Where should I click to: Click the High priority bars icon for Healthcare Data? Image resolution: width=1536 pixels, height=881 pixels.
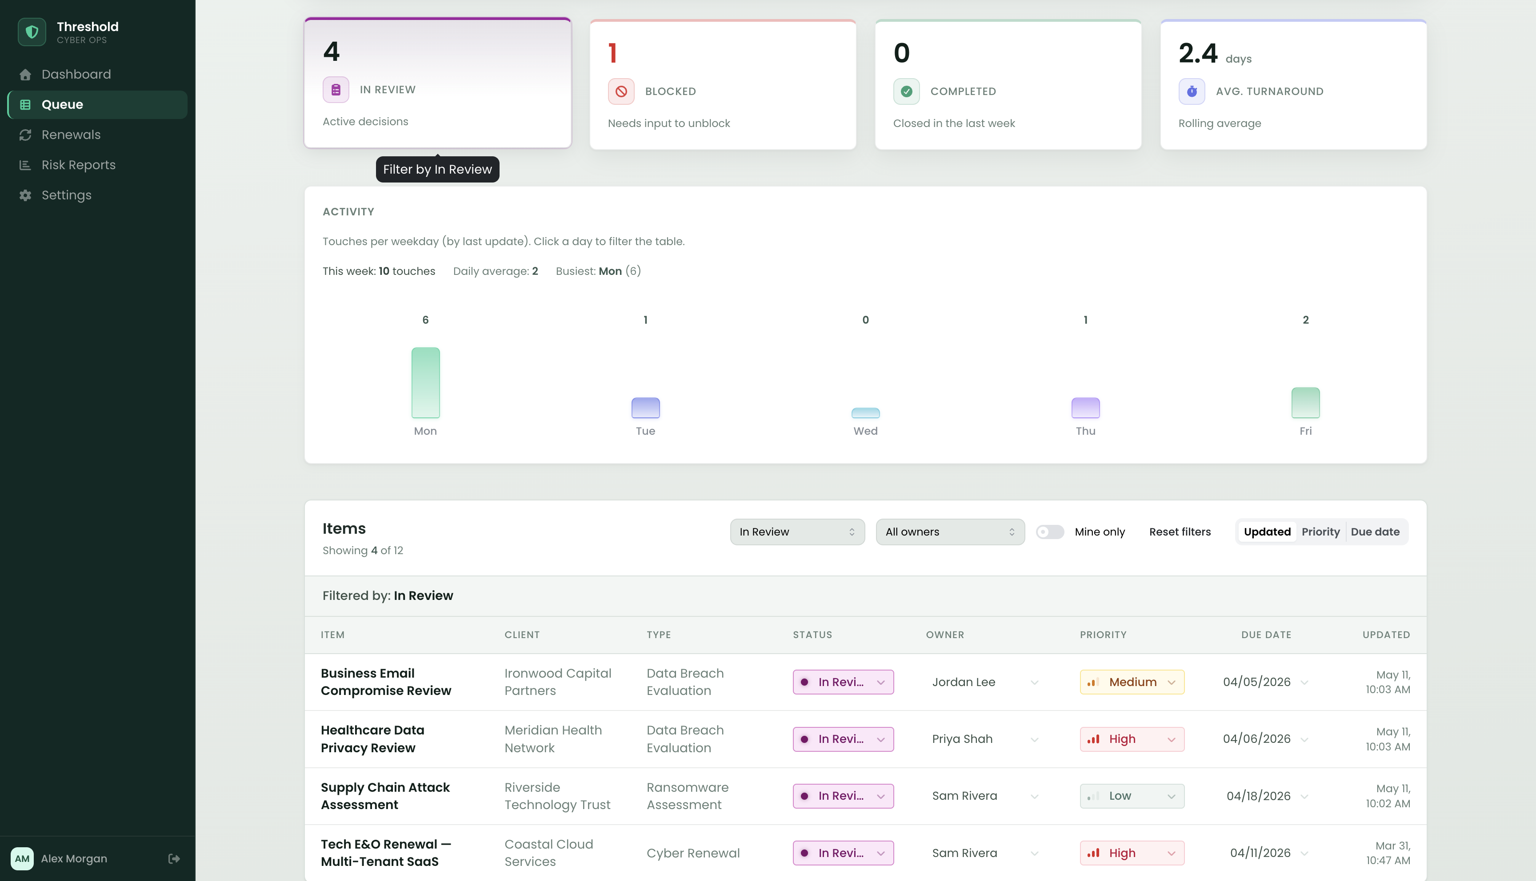[1093, 739]
